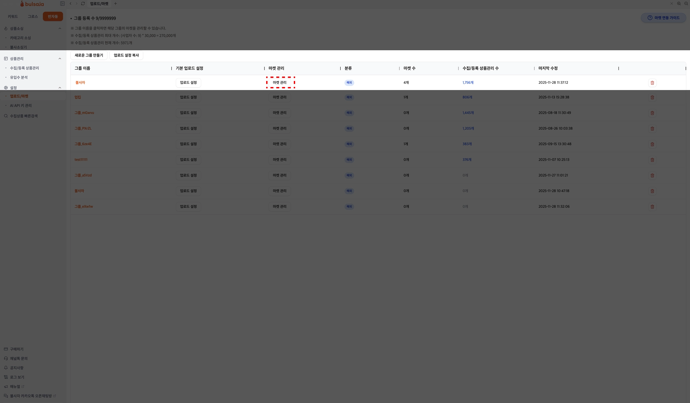Open 마켓 연동 가이드 help button

[x=663, y=18]
